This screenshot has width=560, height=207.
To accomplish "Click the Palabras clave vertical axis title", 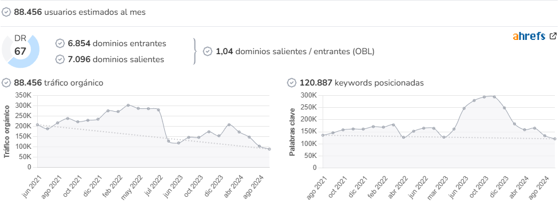I will click(292, 132).
